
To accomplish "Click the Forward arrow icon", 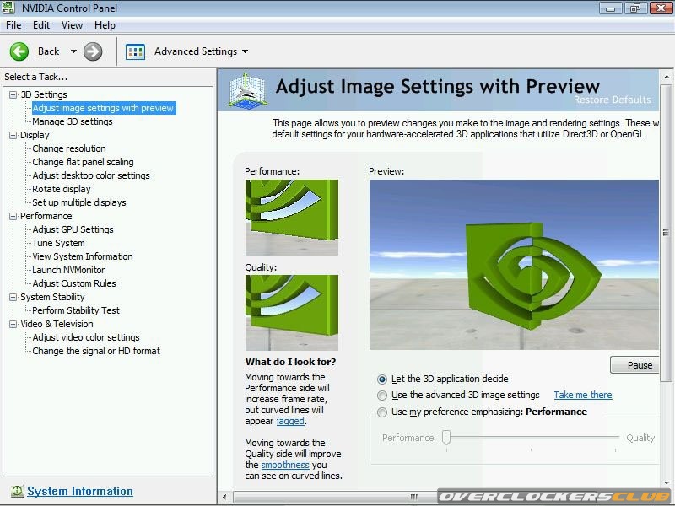I will coord(93,51).
